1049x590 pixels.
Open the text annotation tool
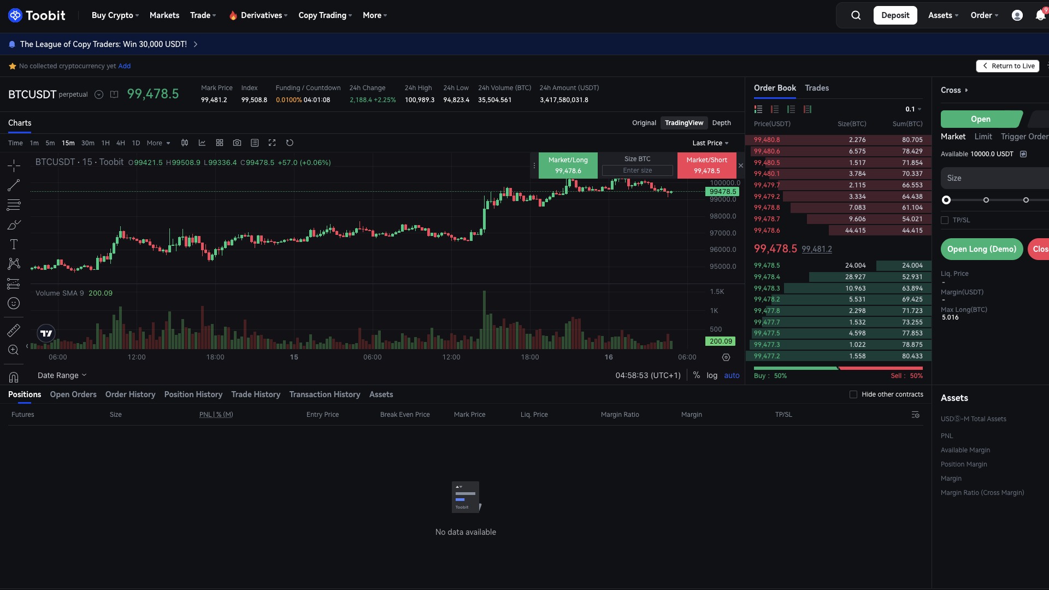tap(14, 244)
